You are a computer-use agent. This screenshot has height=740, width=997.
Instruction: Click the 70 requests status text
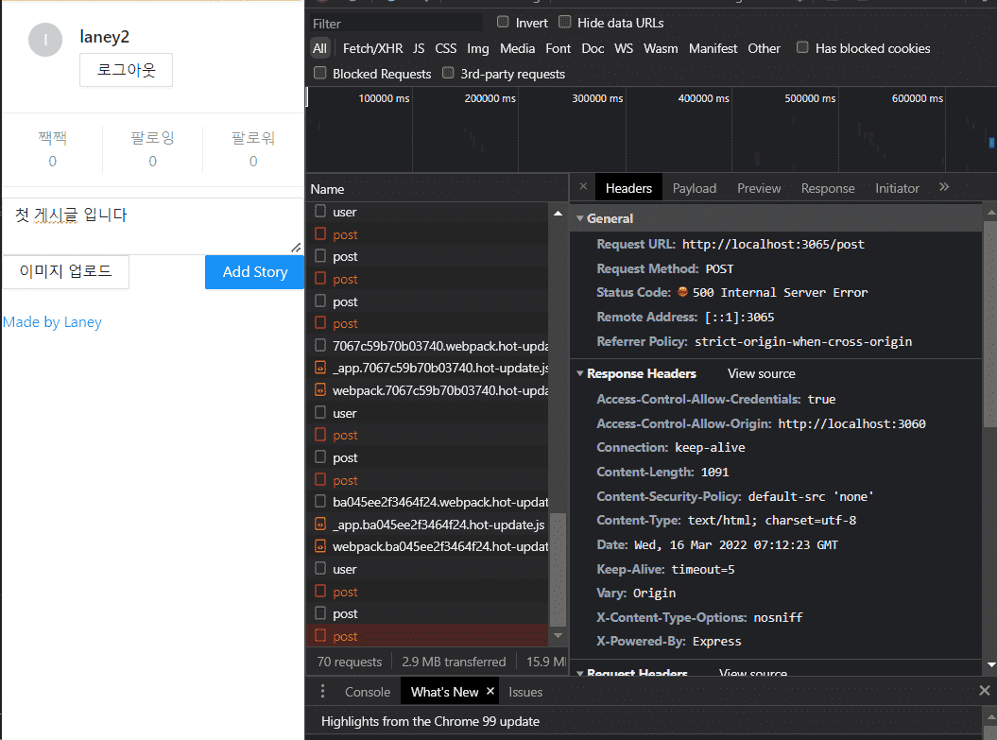pos(349,662)
